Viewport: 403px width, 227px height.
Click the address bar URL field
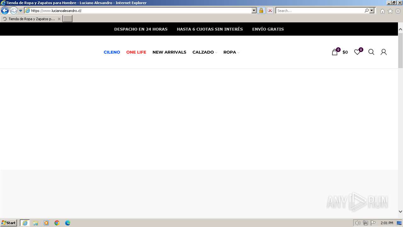tap(140, 10)
